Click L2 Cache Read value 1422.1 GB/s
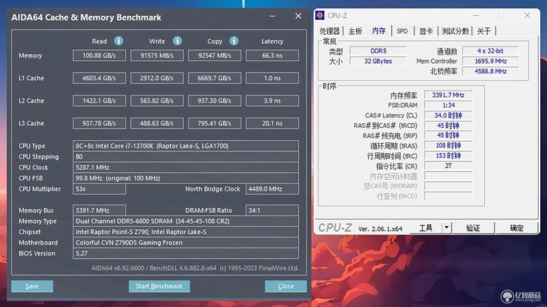Viewport: 547px width, 307px height. pyautogui.click(x=99, y=101)
